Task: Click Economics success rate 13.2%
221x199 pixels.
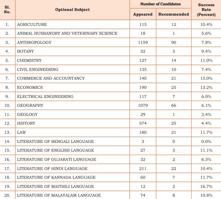Action: click(x=206, y=87)
